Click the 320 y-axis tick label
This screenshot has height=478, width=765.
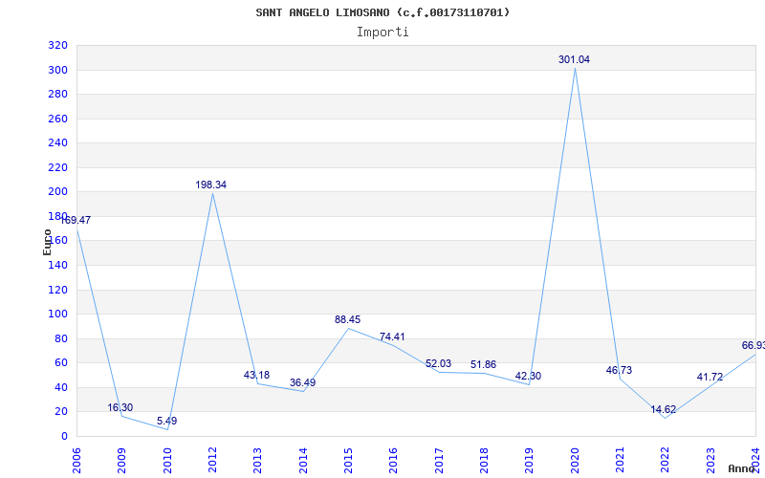coord(57,46)
